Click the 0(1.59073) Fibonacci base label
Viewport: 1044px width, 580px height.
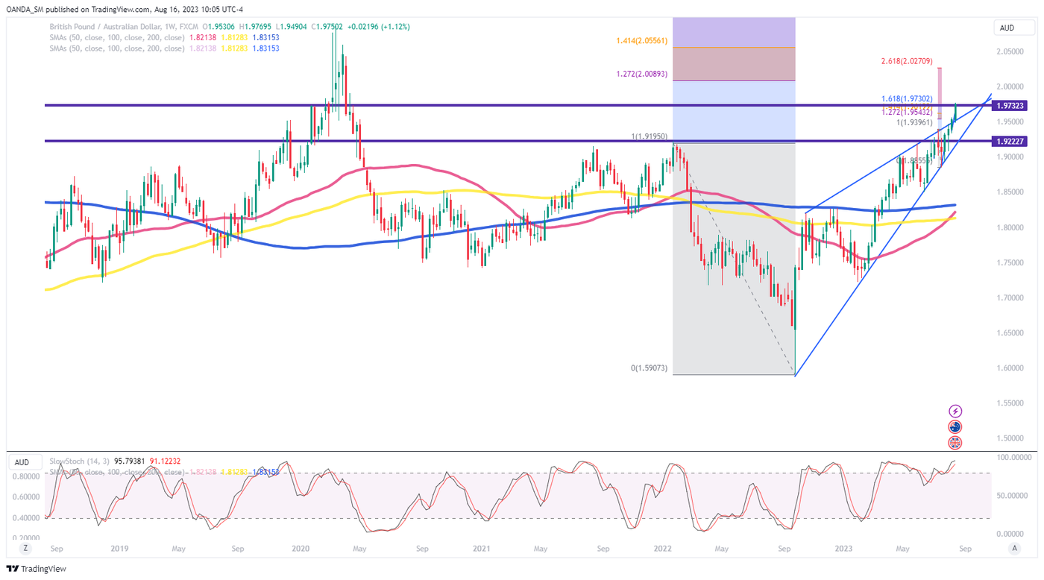pyautogui.click(x=648, y=368)
